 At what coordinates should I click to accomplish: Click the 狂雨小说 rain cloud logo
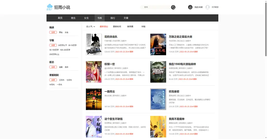(x=50, y=7)
